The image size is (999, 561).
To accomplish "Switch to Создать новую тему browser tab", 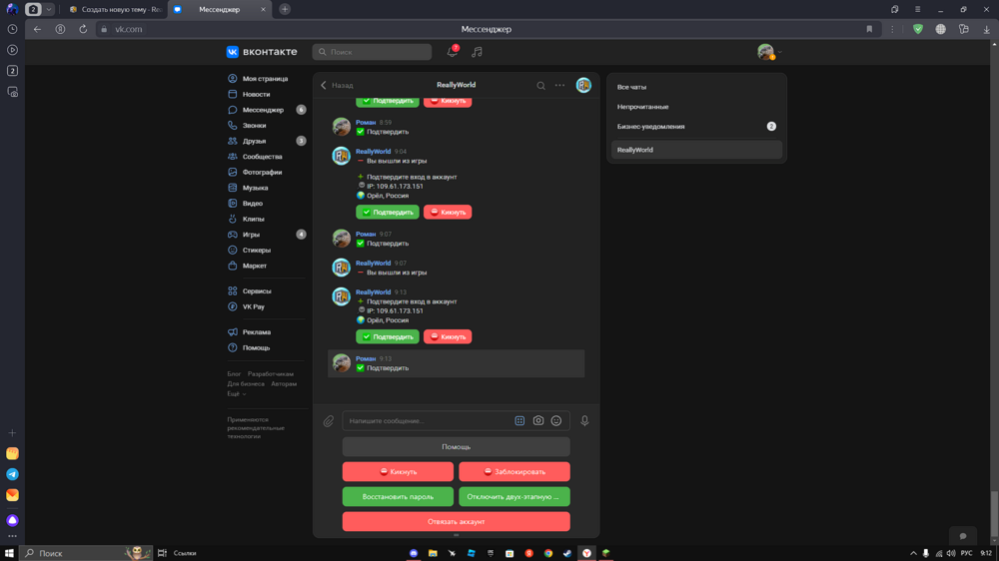I will 115,10.
